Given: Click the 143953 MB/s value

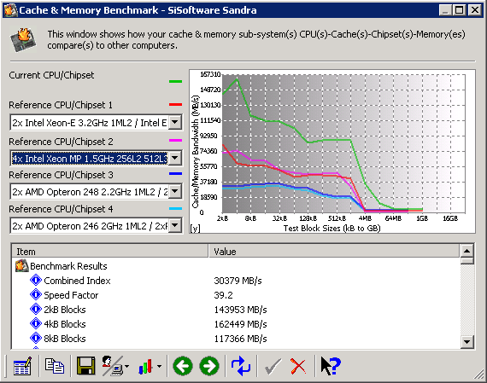Looking at the screenshot, I should coord(240,310).
